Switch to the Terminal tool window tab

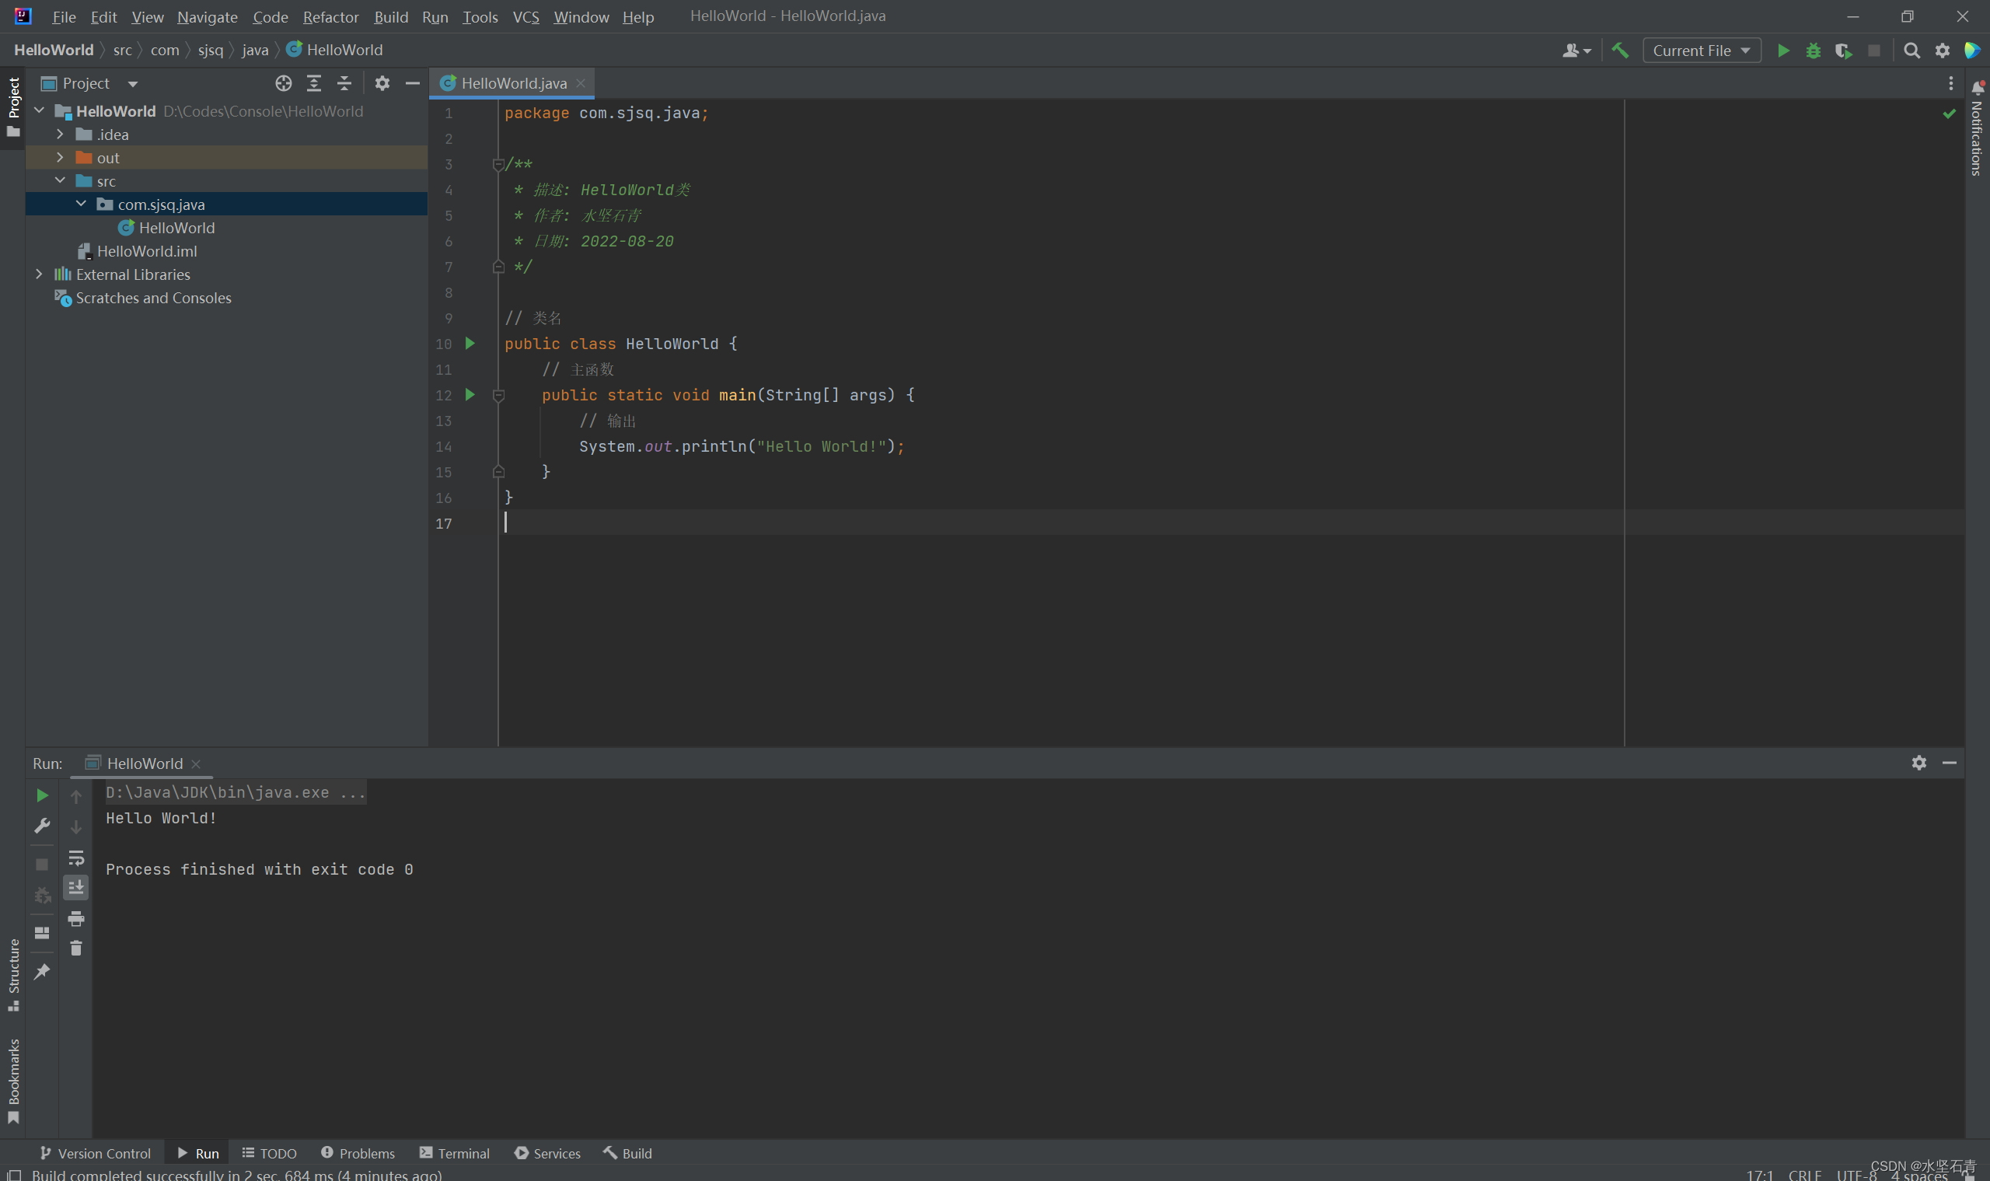454,1153
